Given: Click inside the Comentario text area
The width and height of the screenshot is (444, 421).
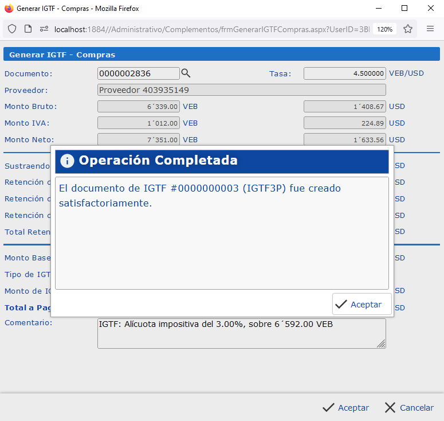Looking at the screenshot, I should point(241,333).
